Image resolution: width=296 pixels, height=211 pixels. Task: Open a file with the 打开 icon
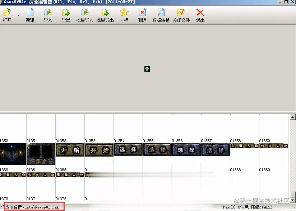click(7, 15)
